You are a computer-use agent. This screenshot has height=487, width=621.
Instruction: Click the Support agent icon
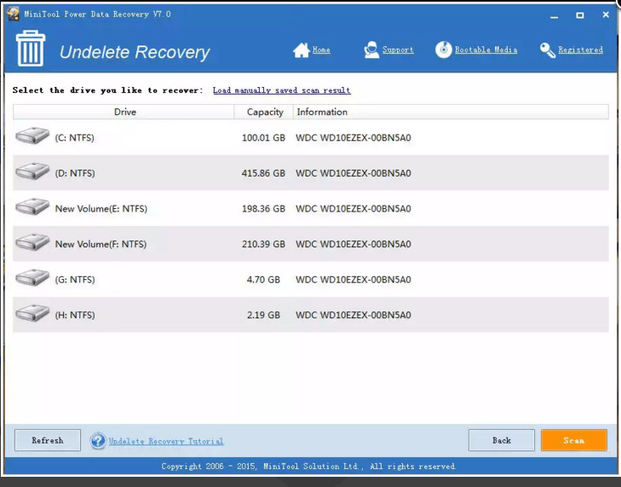pyautogui.click(x=371, y=50)
